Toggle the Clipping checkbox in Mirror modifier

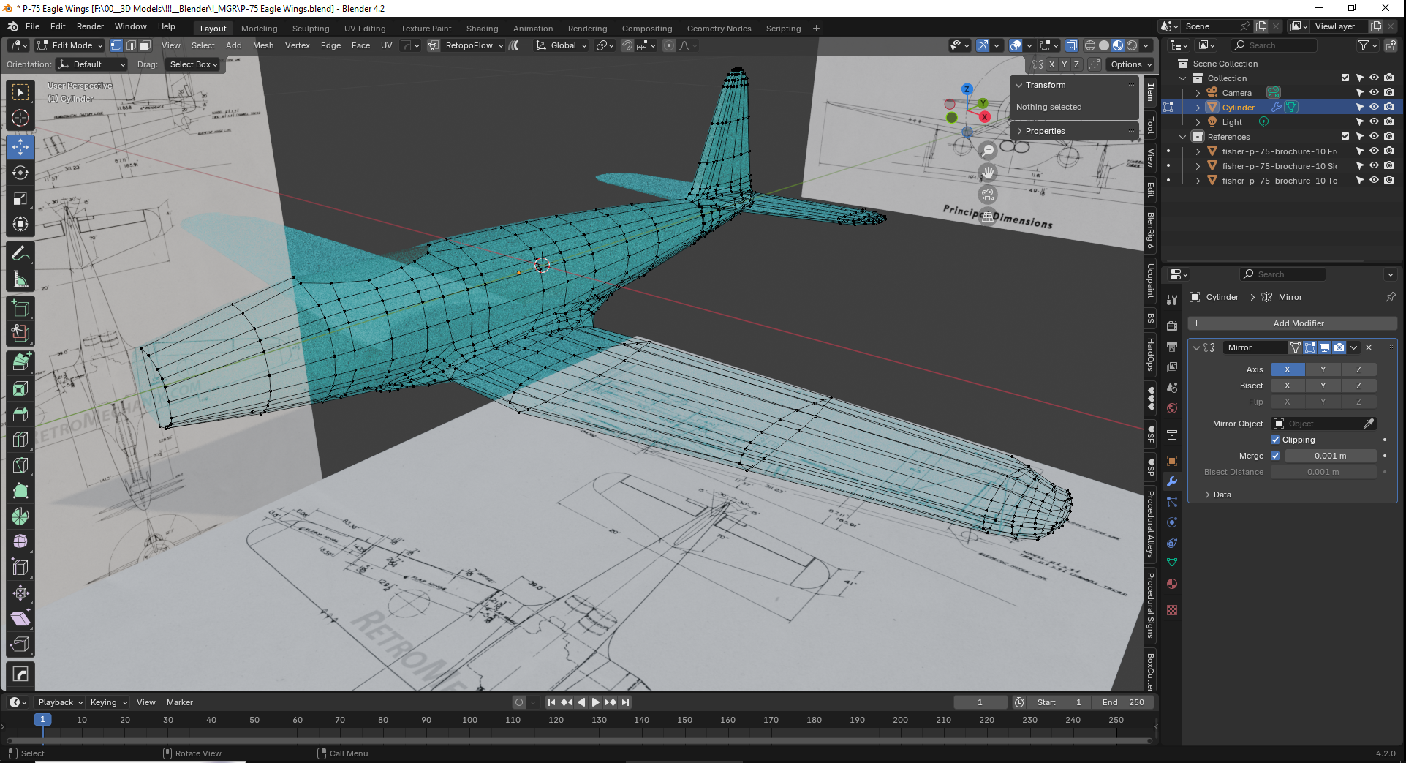[1275, 440]
